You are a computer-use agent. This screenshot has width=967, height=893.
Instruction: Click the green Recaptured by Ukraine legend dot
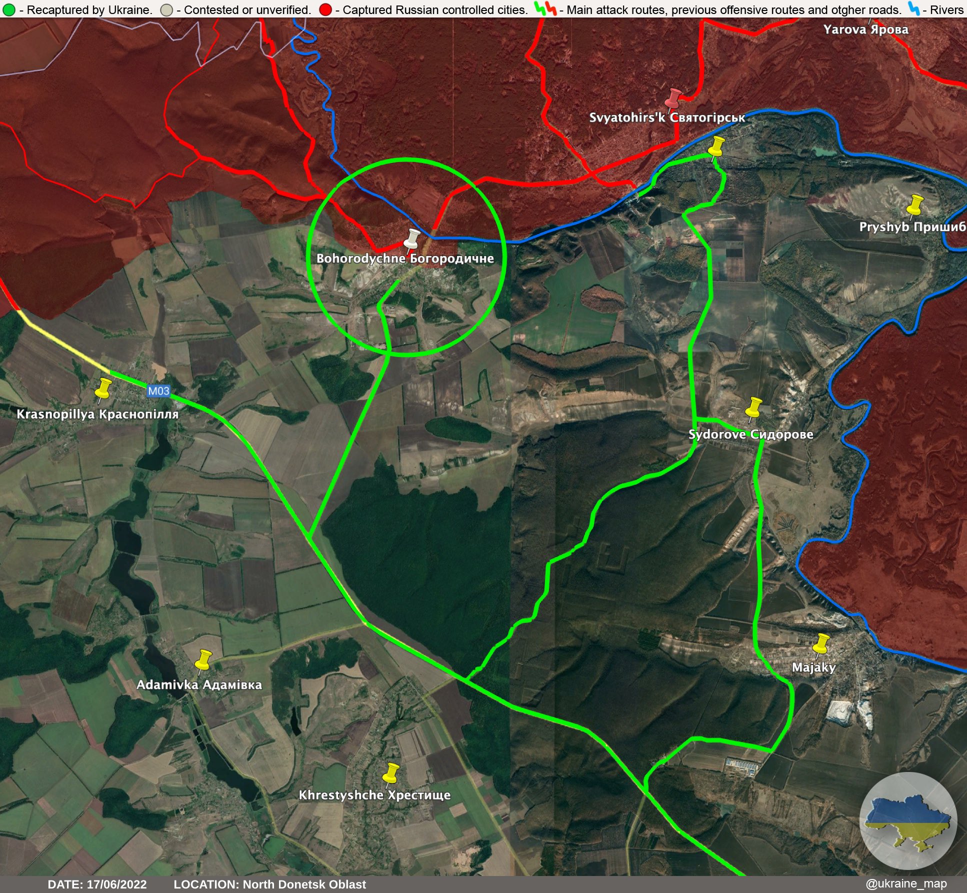[x=8, y=9]
